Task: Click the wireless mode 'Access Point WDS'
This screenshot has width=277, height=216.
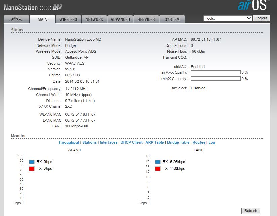Action: pos(81,52)
